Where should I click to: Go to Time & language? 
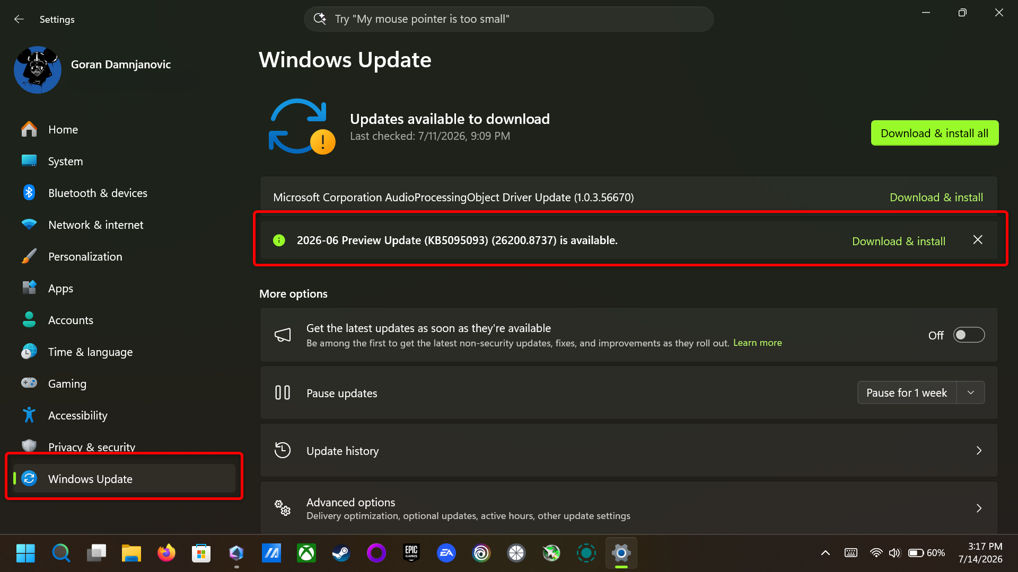pyautogui.click(x=124, y=352)
